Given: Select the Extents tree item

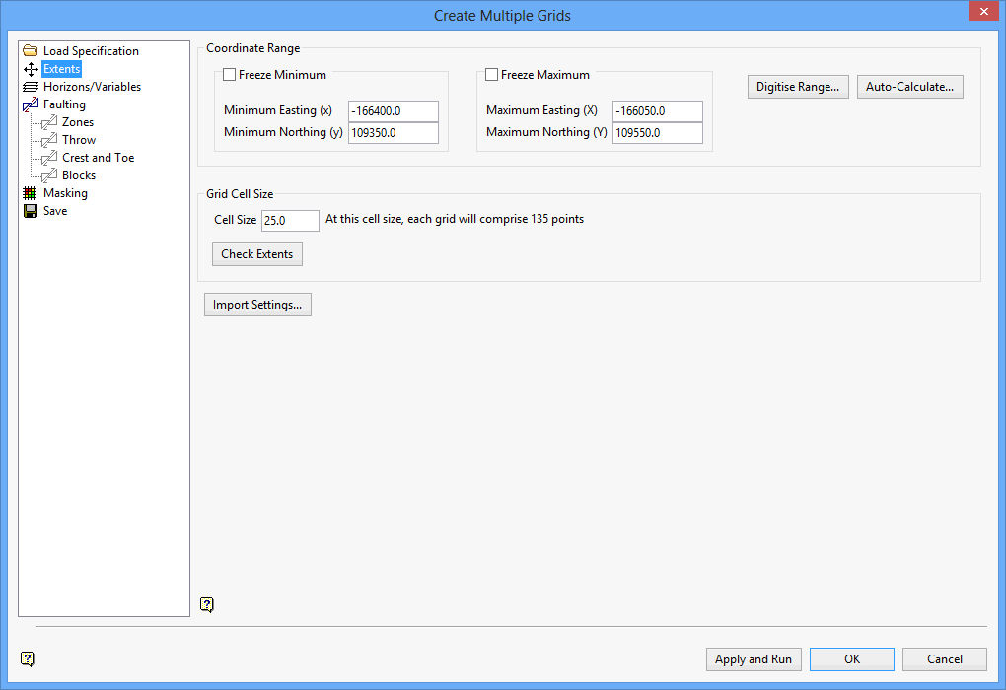Looking at the screenshot, I should 61,69.
